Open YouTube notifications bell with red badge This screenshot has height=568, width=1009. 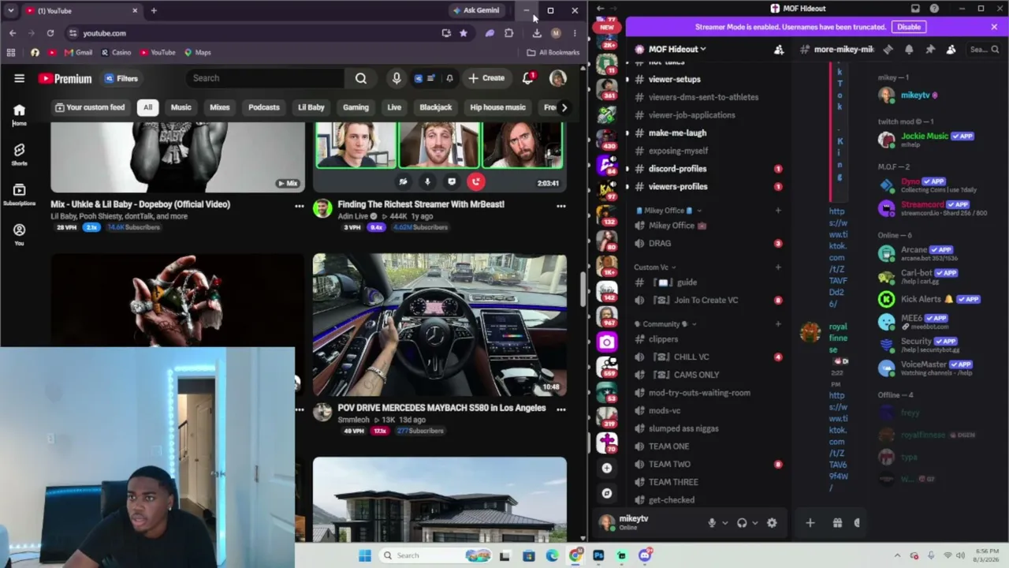point(528,78)
